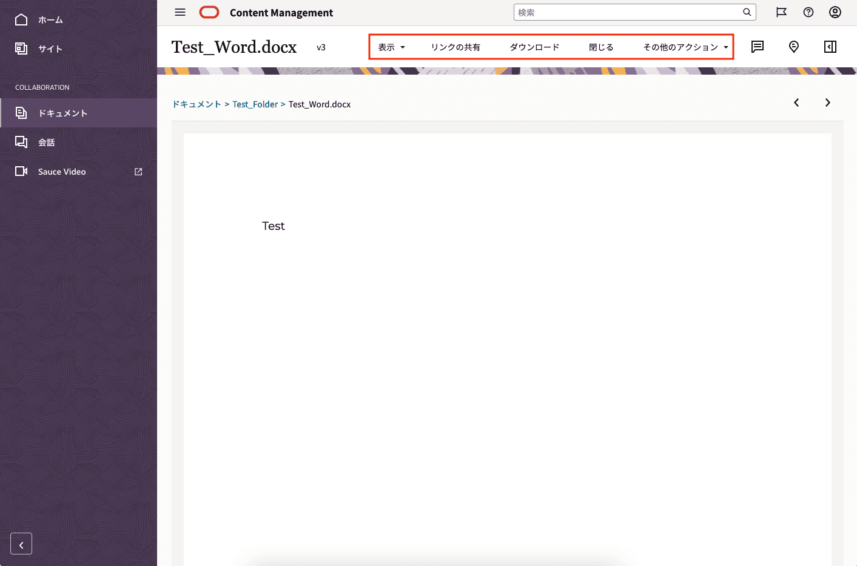Image resolution: width=857 pixels, height=566 pixels.
Task: Click the ダウンロード button
Action: coord(534,47)
